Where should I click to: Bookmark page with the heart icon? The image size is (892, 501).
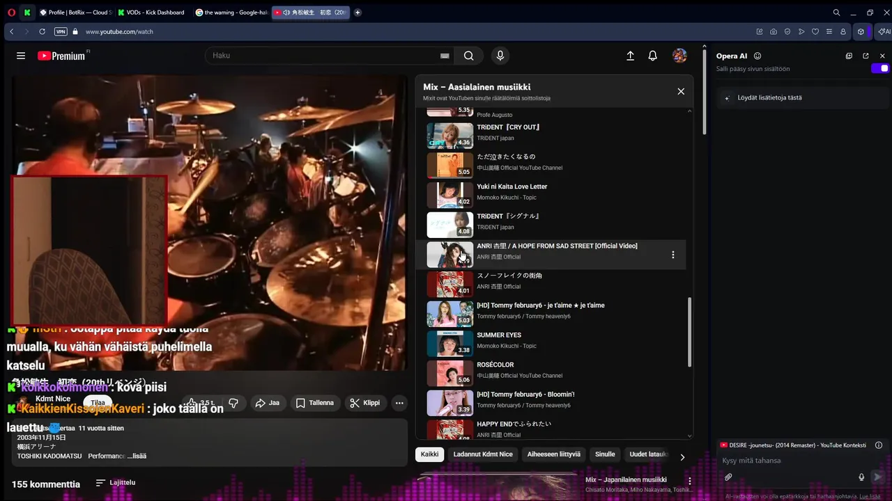coord(815,31)
